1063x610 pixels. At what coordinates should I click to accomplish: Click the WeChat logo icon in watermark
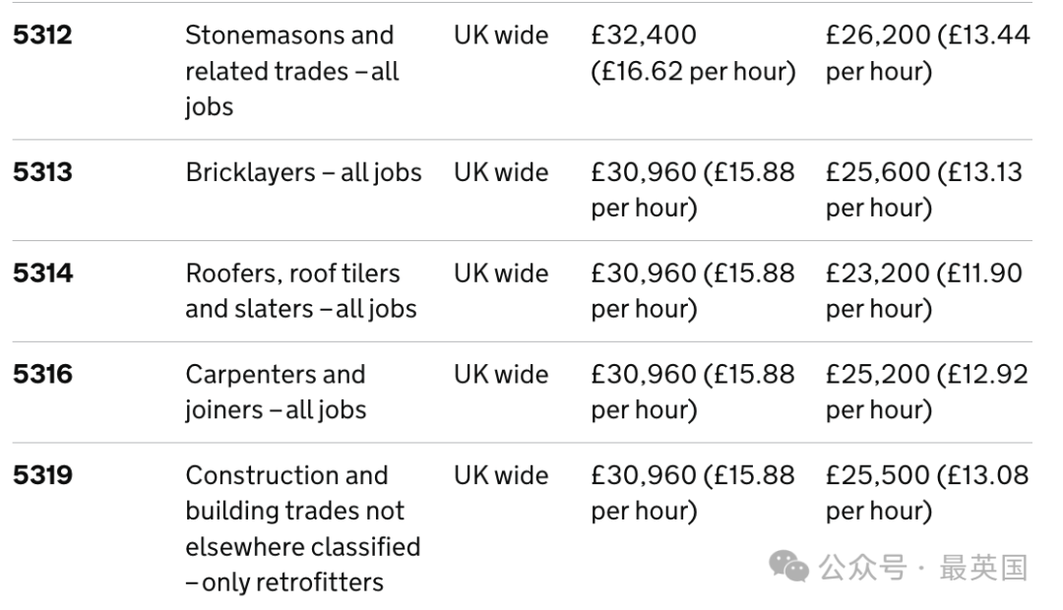tap(788, 566)
